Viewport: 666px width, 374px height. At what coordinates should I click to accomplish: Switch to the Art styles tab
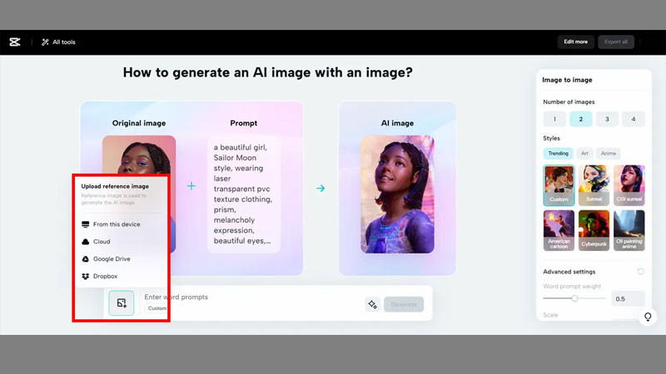coord(584,154)
